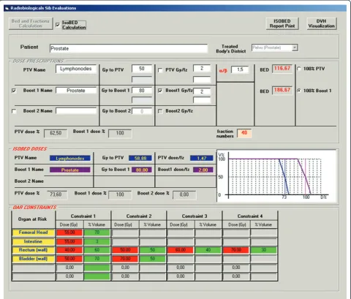Enable the PTV Gy/fz checkbox
The width and height of the screenshot is (351, 299).
(x=160, y=70)
